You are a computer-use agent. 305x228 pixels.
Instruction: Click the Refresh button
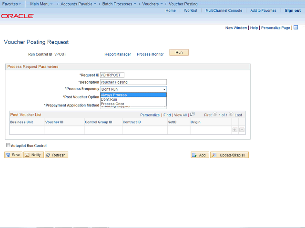[56, 155]
